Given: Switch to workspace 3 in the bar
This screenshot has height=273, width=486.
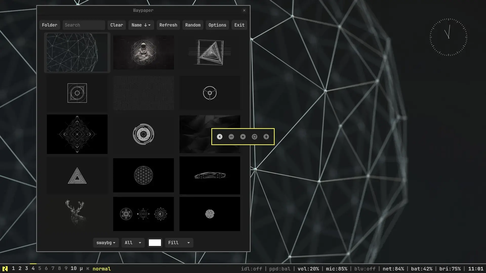Looking at the screenshot, I should [x=26, y=268].
